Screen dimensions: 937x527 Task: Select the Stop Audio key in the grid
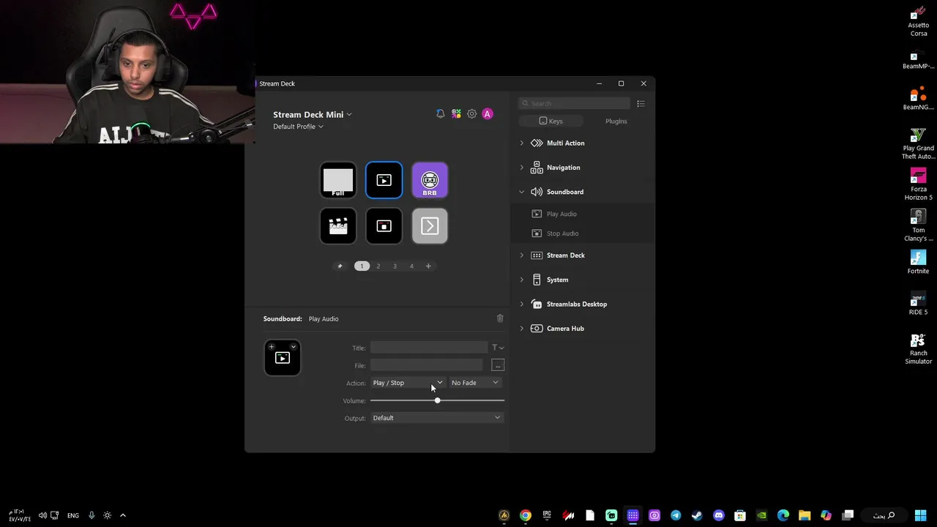(x=384, y=226)
